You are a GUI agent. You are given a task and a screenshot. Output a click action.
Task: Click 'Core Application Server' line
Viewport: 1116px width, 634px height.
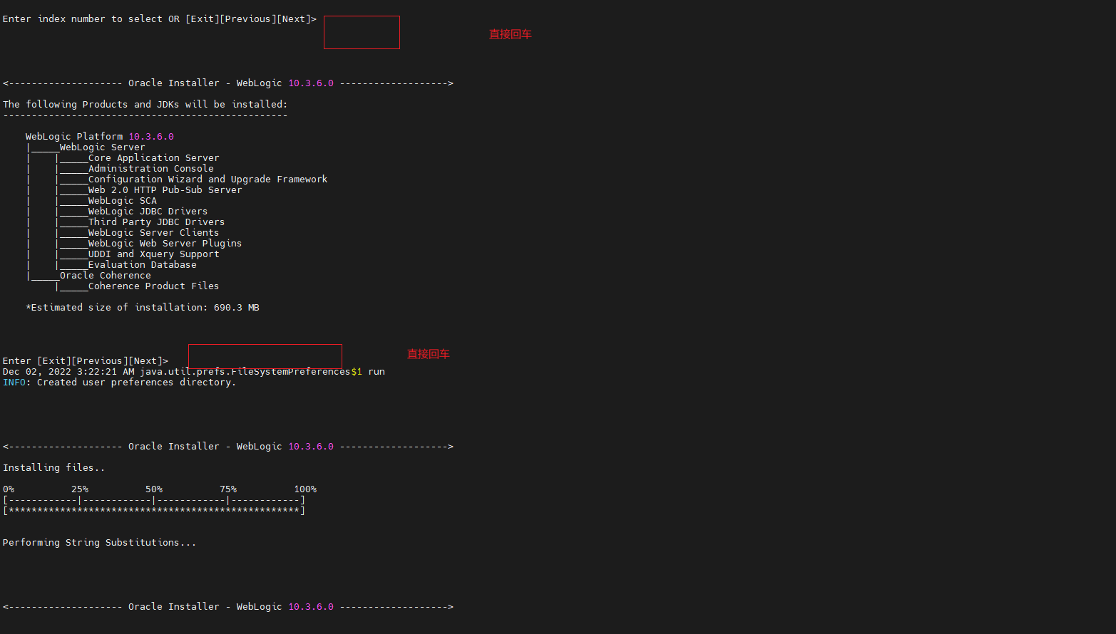click(x=153, y=157)
